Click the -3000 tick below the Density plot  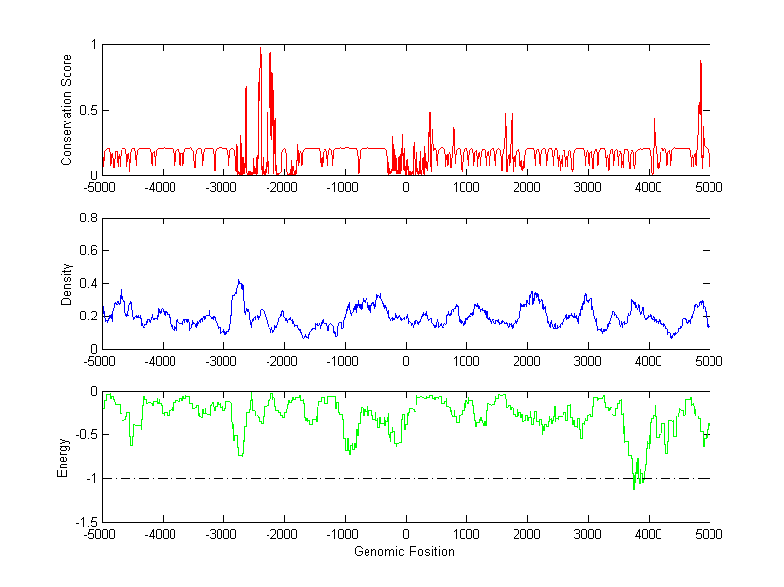pyautogui.click(x=221, y=362)
